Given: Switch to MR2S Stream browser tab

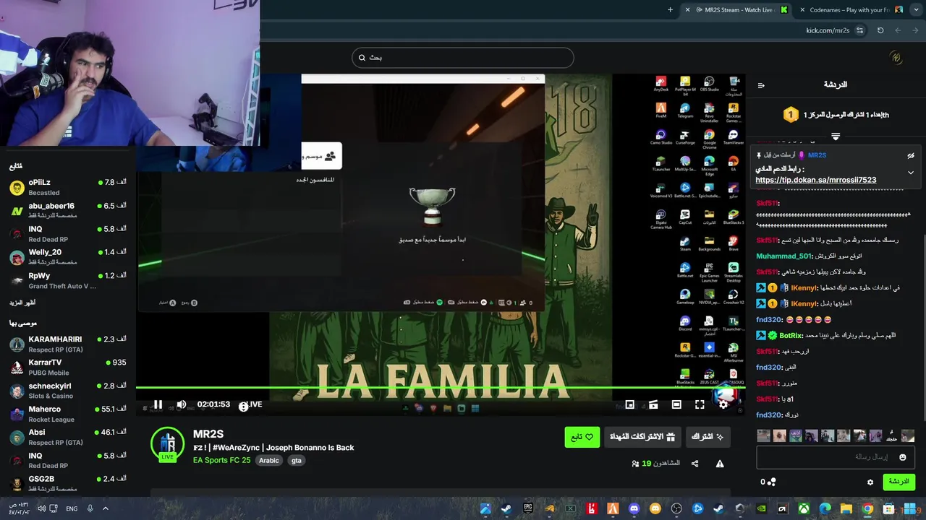Looking at the screenshot, I should click(736, 10).
